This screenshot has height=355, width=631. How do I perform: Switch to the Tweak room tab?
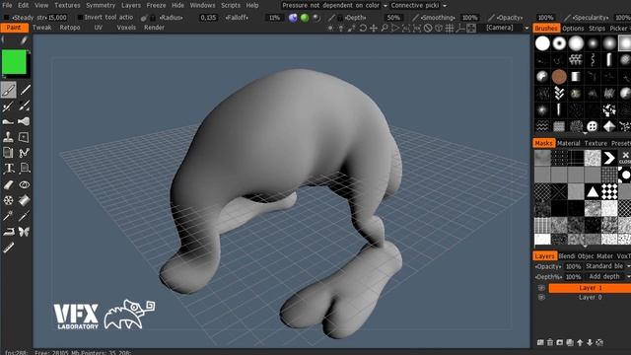tap(41, 28)
